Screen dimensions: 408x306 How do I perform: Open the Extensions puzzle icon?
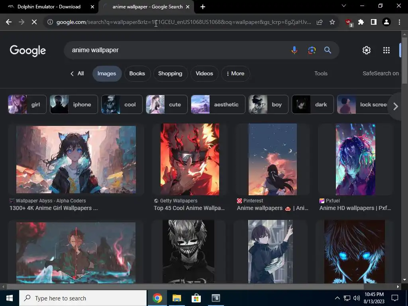click(361, 22)
